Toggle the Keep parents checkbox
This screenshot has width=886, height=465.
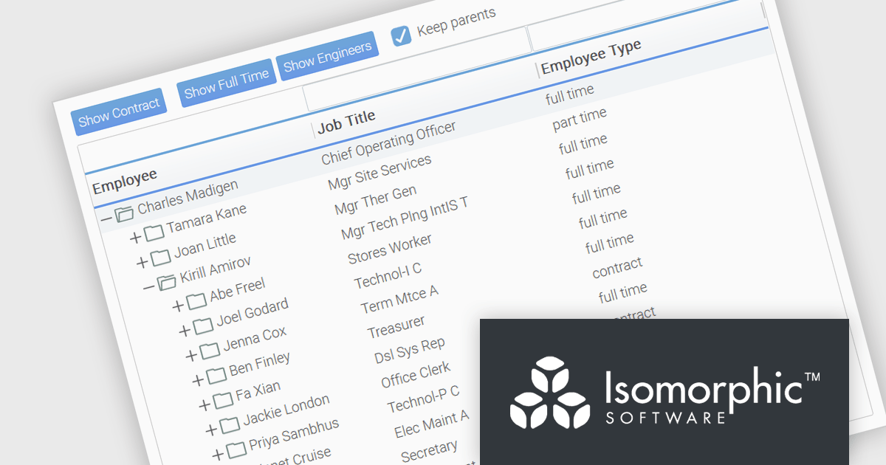401,35
